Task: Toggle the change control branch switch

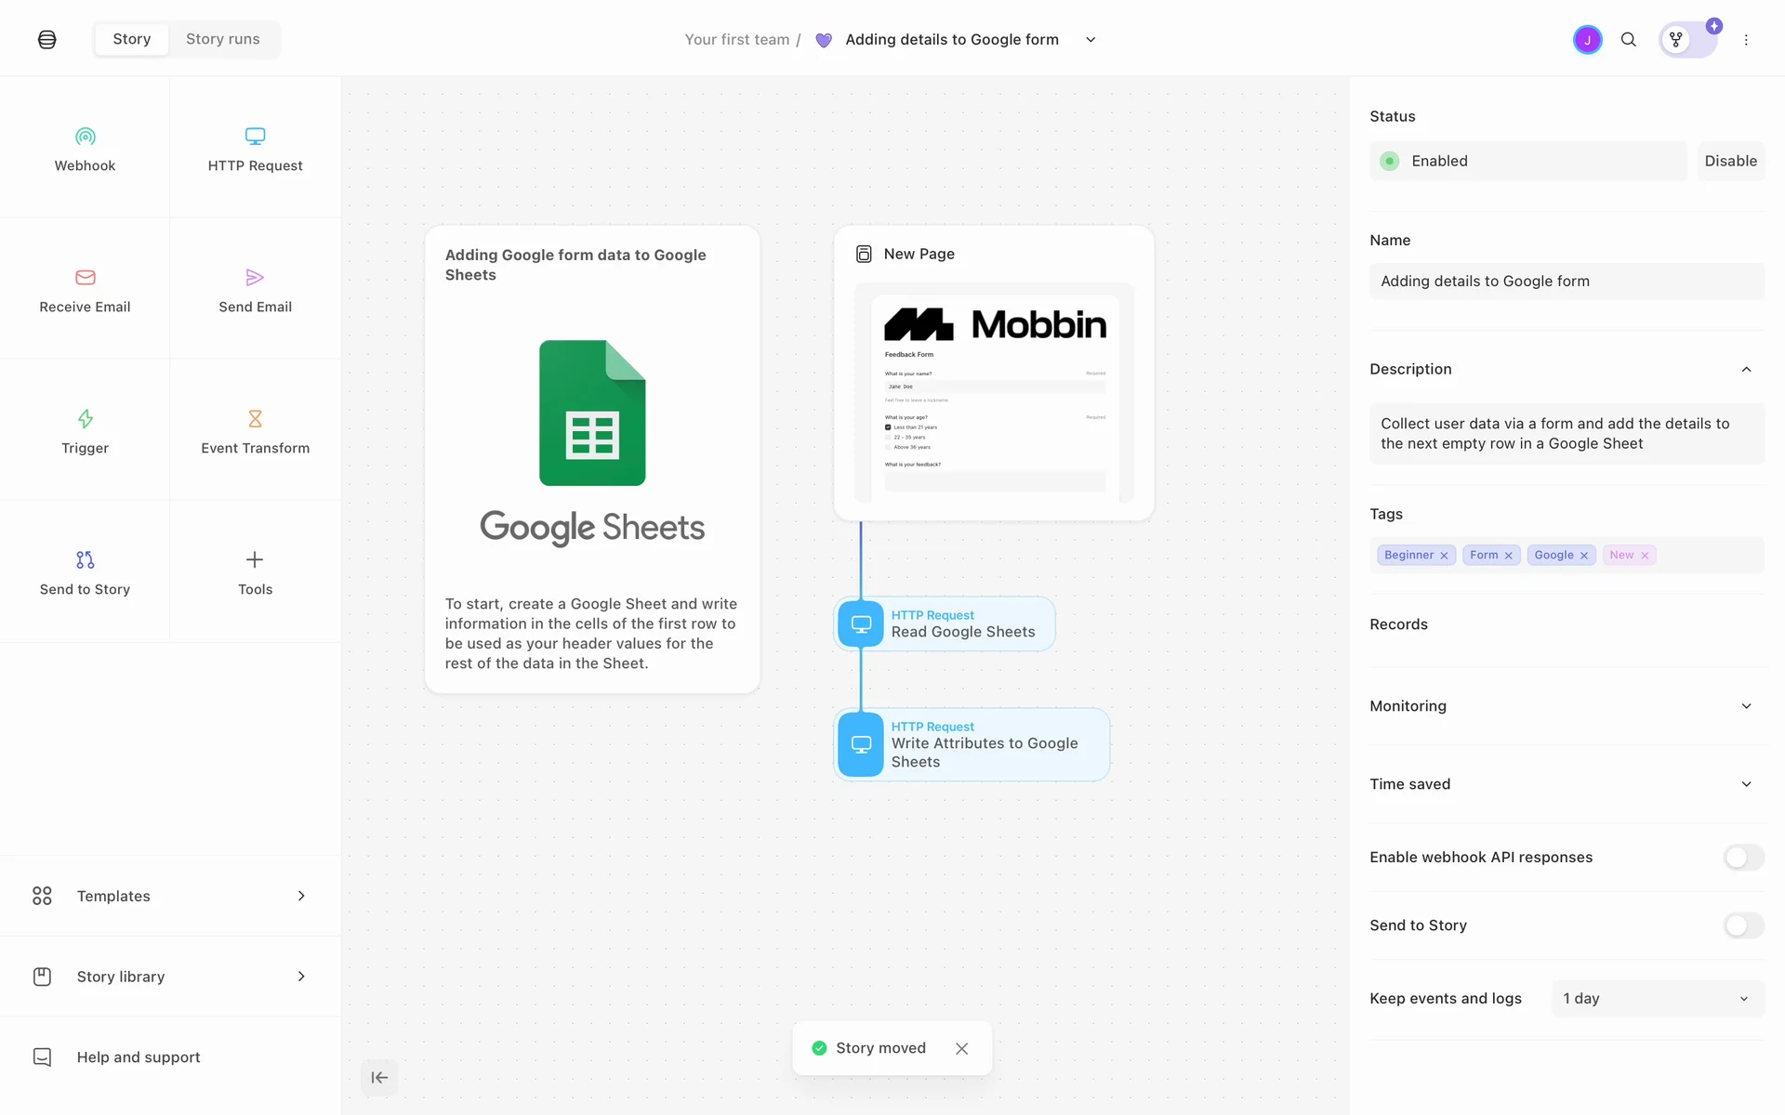Action: [1687, 40]
